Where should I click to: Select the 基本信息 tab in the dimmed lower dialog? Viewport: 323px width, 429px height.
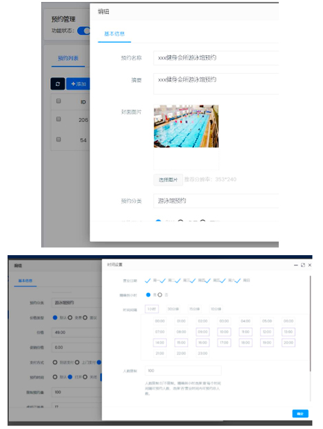[x=25, y=281]
